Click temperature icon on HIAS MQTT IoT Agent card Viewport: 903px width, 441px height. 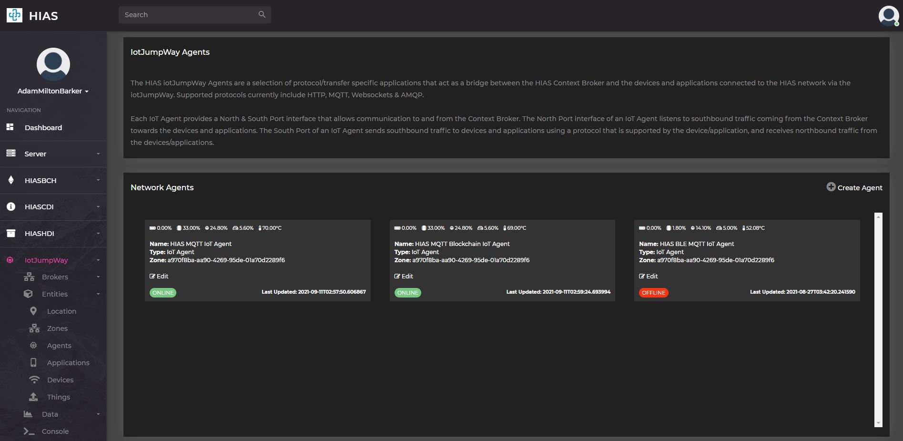[x=260, y=228]
